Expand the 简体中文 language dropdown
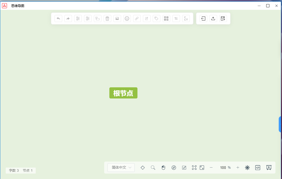This screenshot has height=179, width=282. pos(121,168)
